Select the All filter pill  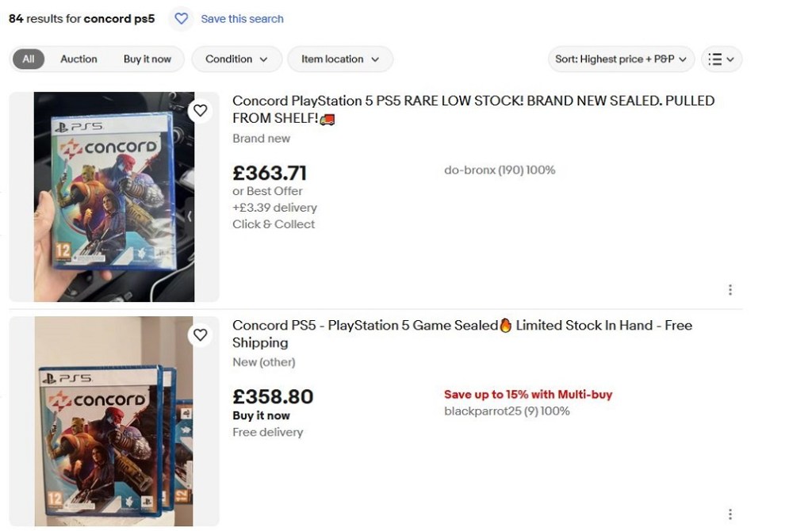click(28, 59)
